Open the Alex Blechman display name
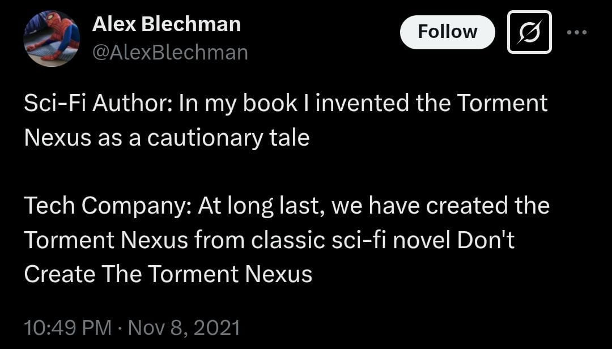Viewport: 612px width, 349px height. pos(166,24)
